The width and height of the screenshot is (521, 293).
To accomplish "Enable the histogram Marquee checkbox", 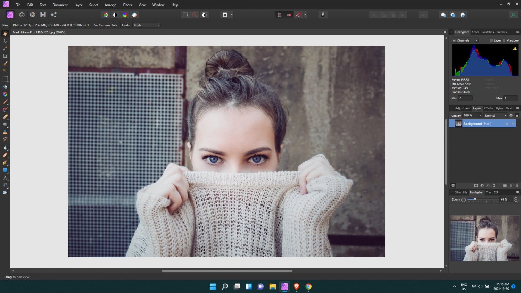I will pos(504,41).
